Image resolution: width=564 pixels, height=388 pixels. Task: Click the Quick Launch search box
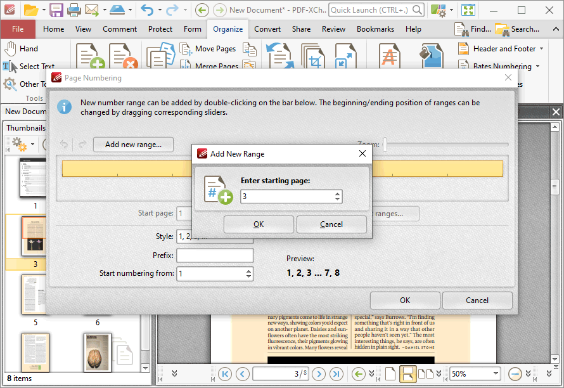(376, 10)
